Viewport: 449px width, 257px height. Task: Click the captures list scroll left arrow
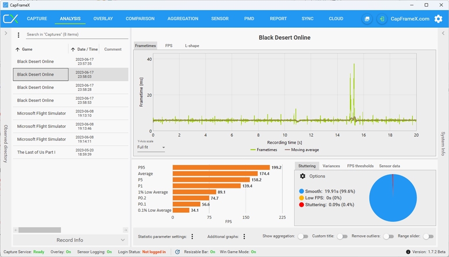point(16,230)
